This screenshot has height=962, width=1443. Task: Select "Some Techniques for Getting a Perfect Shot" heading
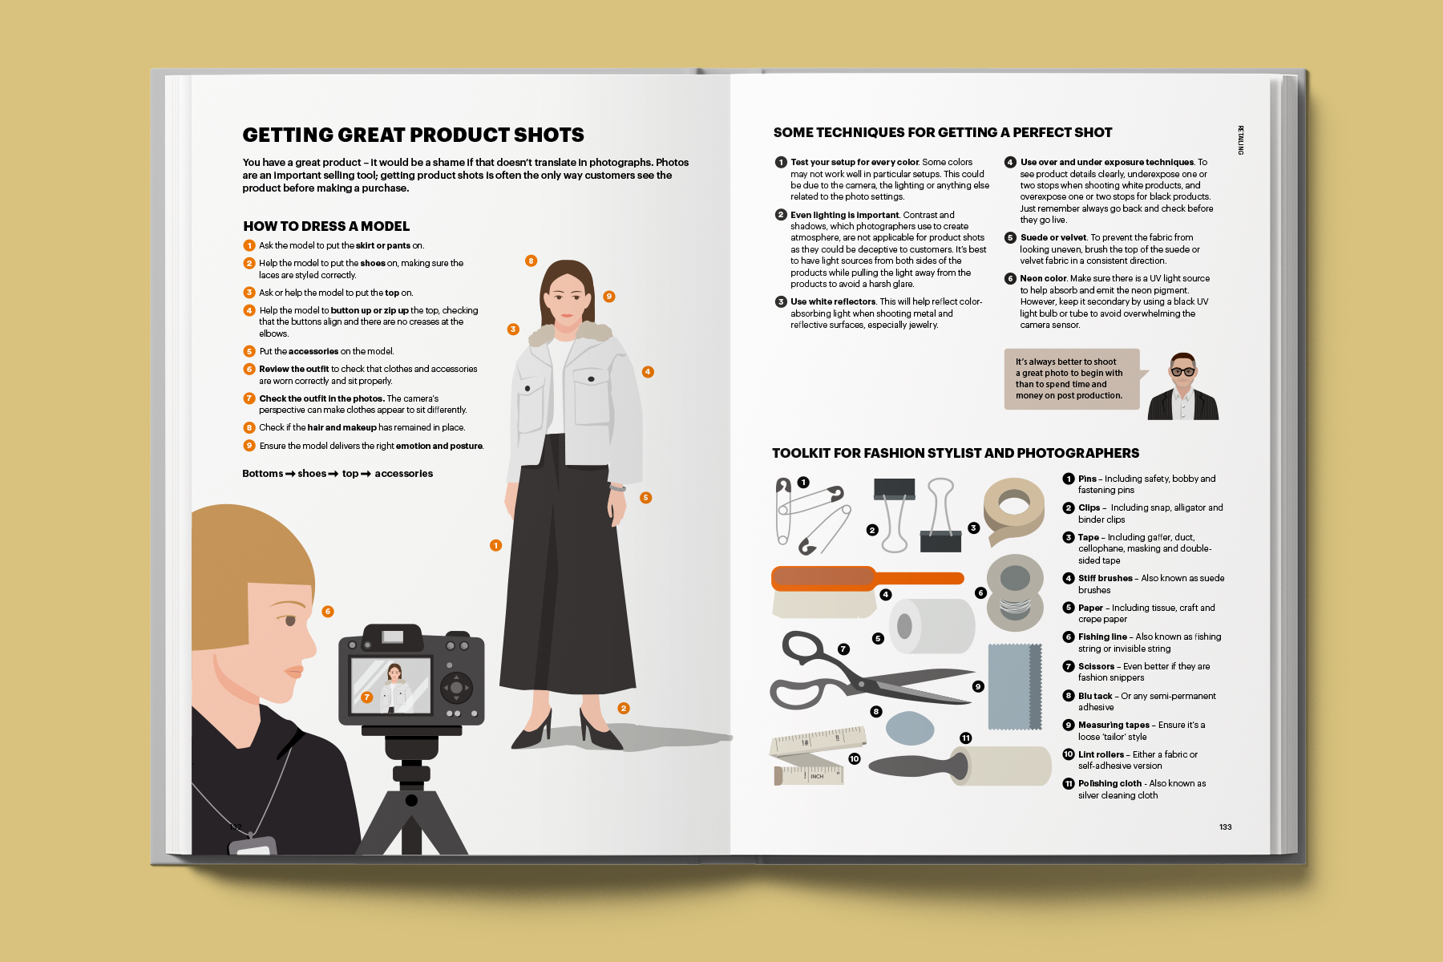tap(942, 132)
